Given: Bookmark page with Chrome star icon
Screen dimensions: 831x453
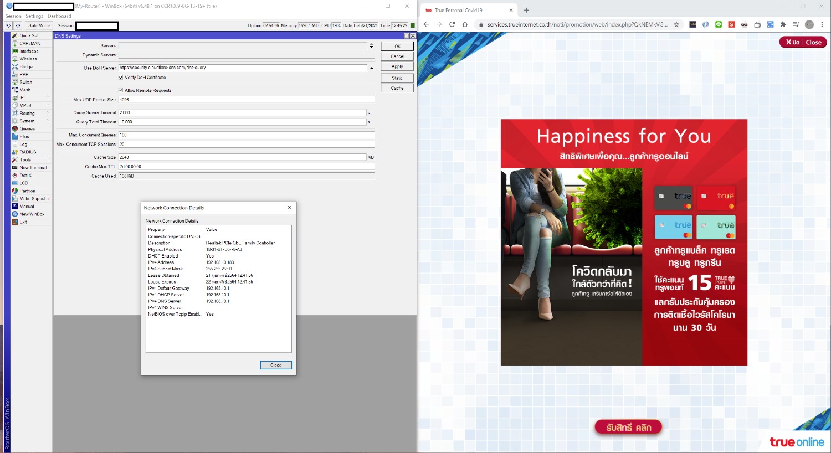Looking at the screenshot, I should (x=676, y=24).
